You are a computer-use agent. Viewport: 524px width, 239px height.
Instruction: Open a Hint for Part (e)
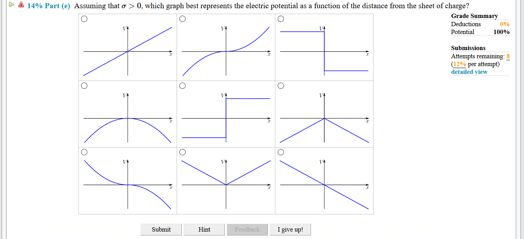pos(204,229)
